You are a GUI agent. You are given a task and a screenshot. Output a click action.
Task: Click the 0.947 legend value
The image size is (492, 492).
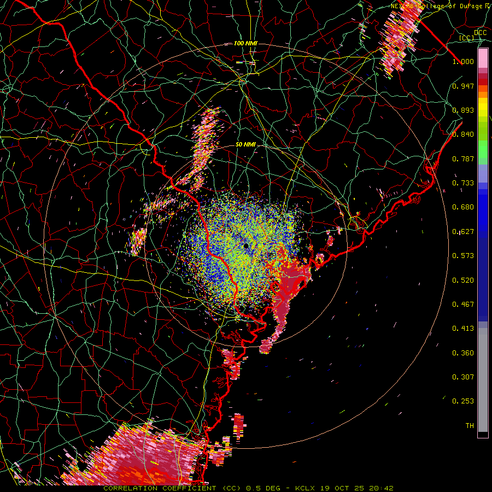pyautogui.click(x=463, y=86)
